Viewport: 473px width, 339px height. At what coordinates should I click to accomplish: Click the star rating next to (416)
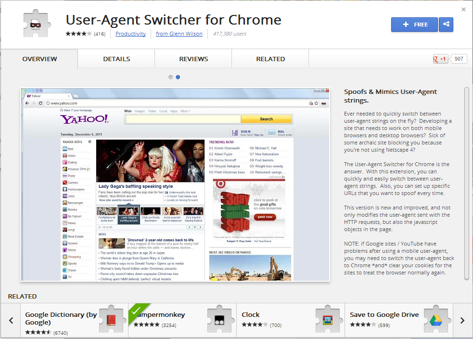(78, 34)
